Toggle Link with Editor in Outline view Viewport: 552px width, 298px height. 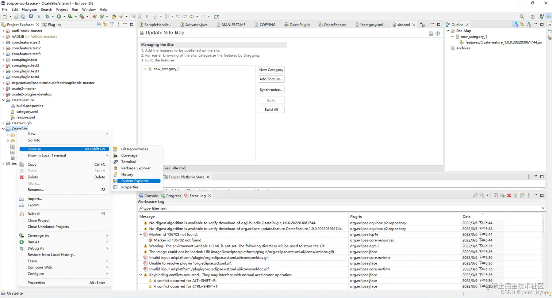(x=522, y=24)
